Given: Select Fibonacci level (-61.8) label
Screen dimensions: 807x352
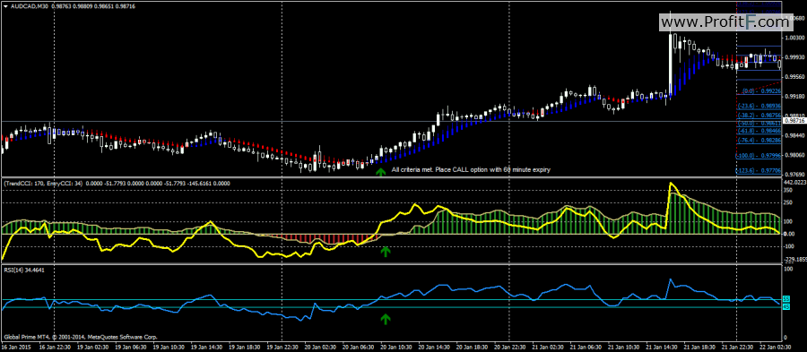Looking at the screenshot, I should point(746,132).
